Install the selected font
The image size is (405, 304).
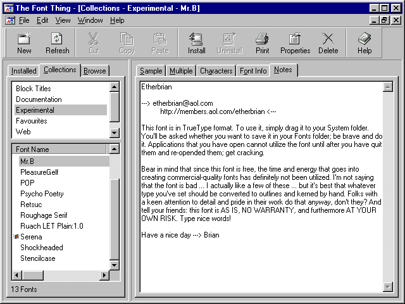(197, 43)
